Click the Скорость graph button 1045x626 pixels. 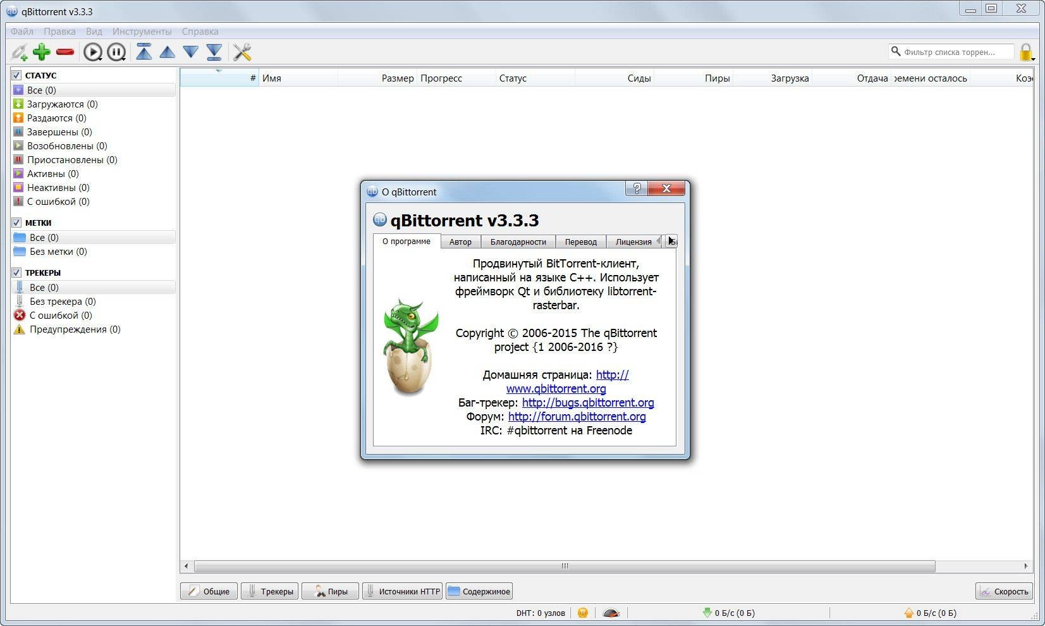pos(1004,591)
